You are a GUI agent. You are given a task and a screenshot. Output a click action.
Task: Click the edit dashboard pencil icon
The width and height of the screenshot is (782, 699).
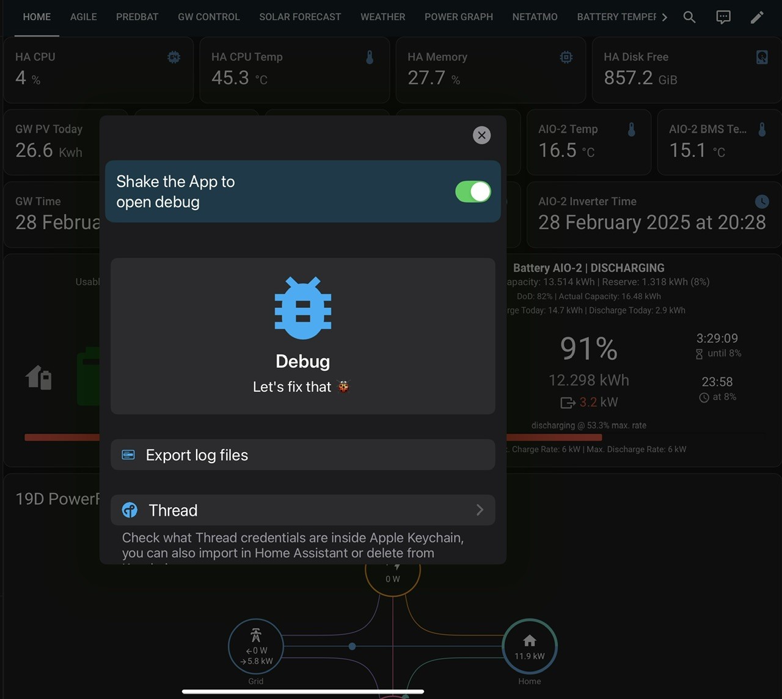coord(757,17)
